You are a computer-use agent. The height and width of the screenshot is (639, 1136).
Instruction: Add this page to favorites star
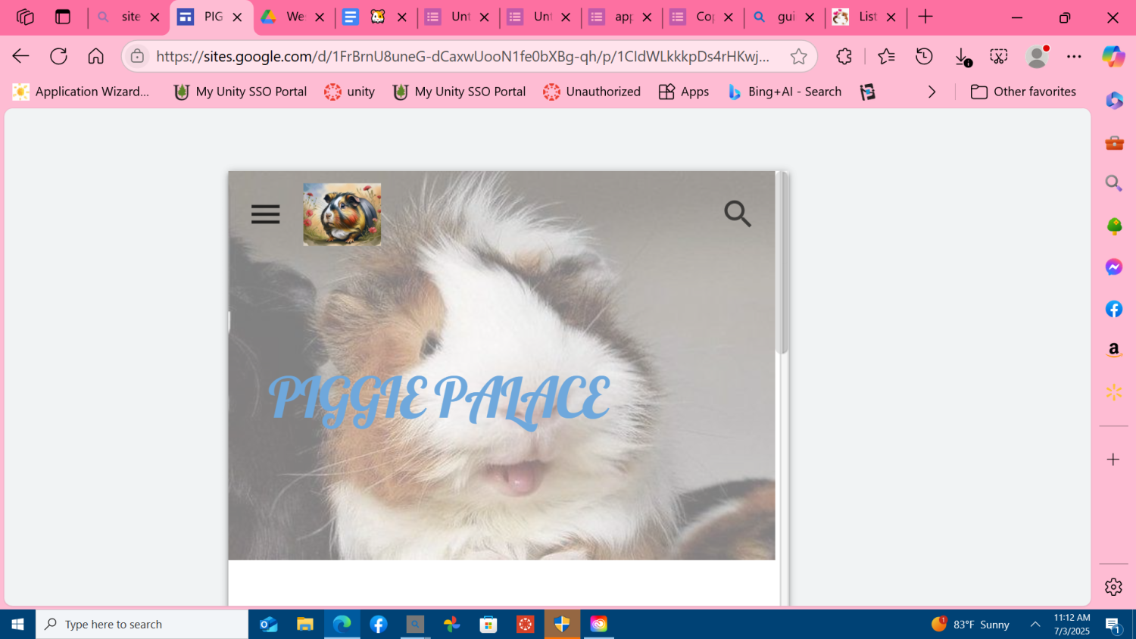coord(798,56)
